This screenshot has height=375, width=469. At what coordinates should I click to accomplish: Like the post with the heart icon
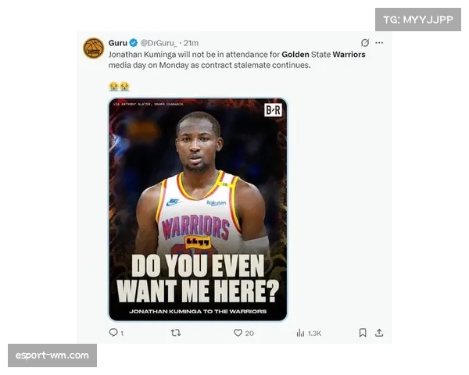coord(238,333)
